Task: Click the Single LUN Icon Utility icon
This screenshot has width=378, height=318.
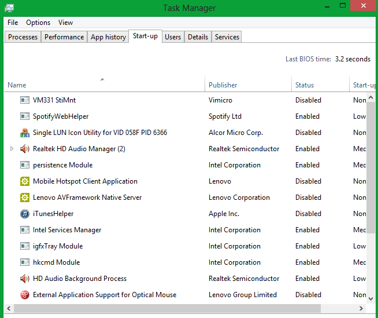Action: tap(25, 133)
